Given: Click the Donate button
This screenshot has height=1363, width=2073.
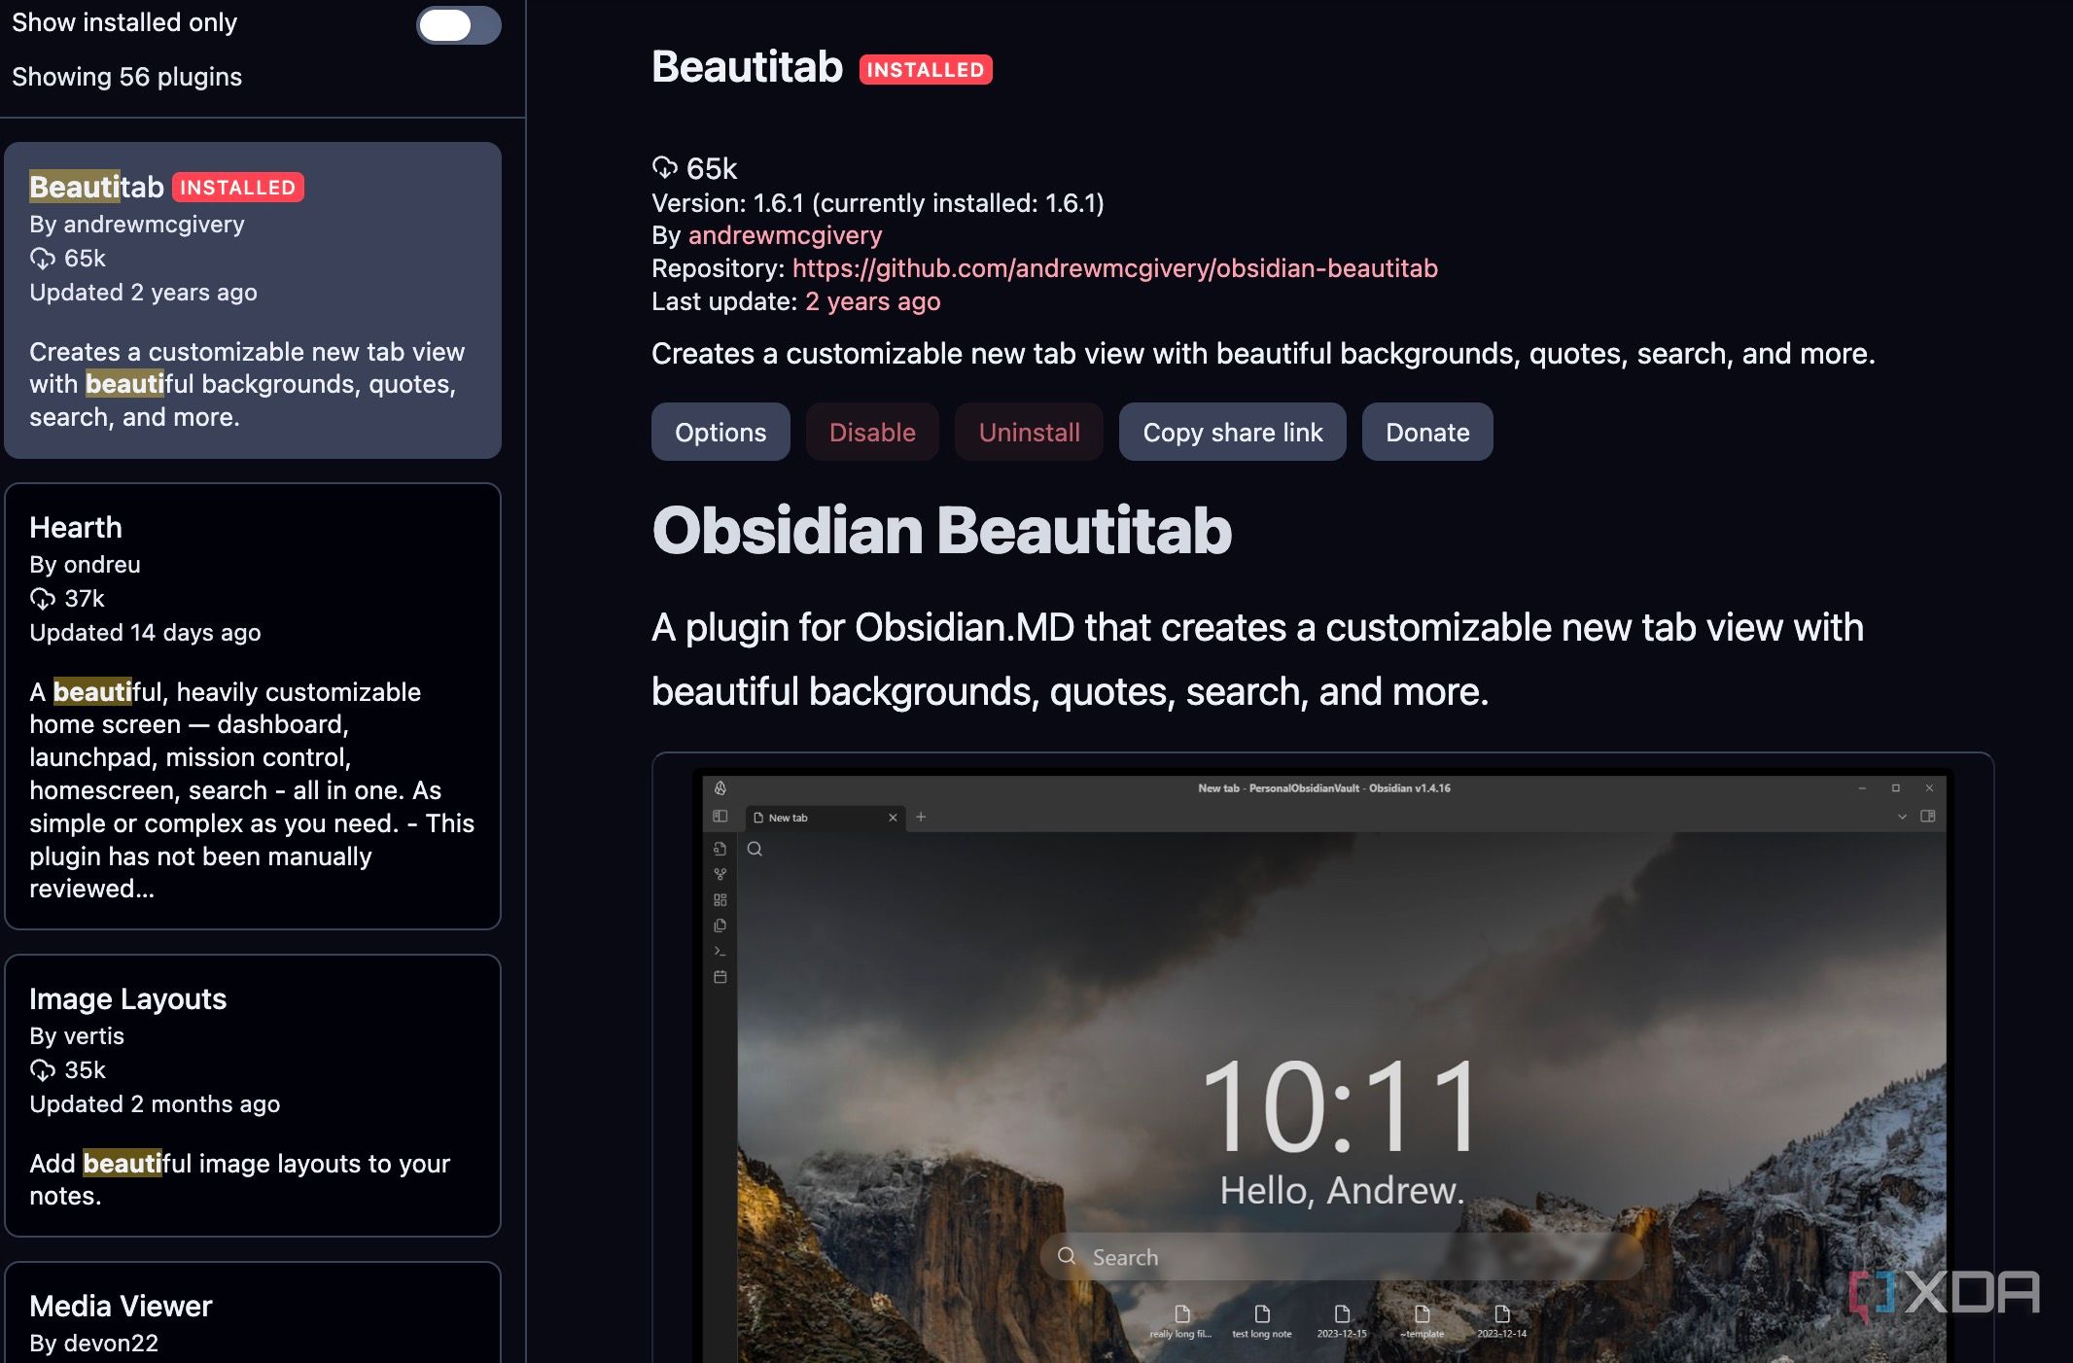Looking at the screenshot, I should click(x=1427, y=432).
